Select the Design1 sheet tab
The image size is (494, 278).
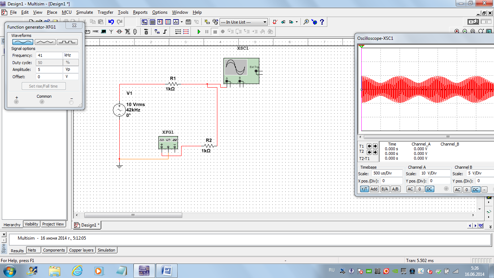[x=87, y=225]
